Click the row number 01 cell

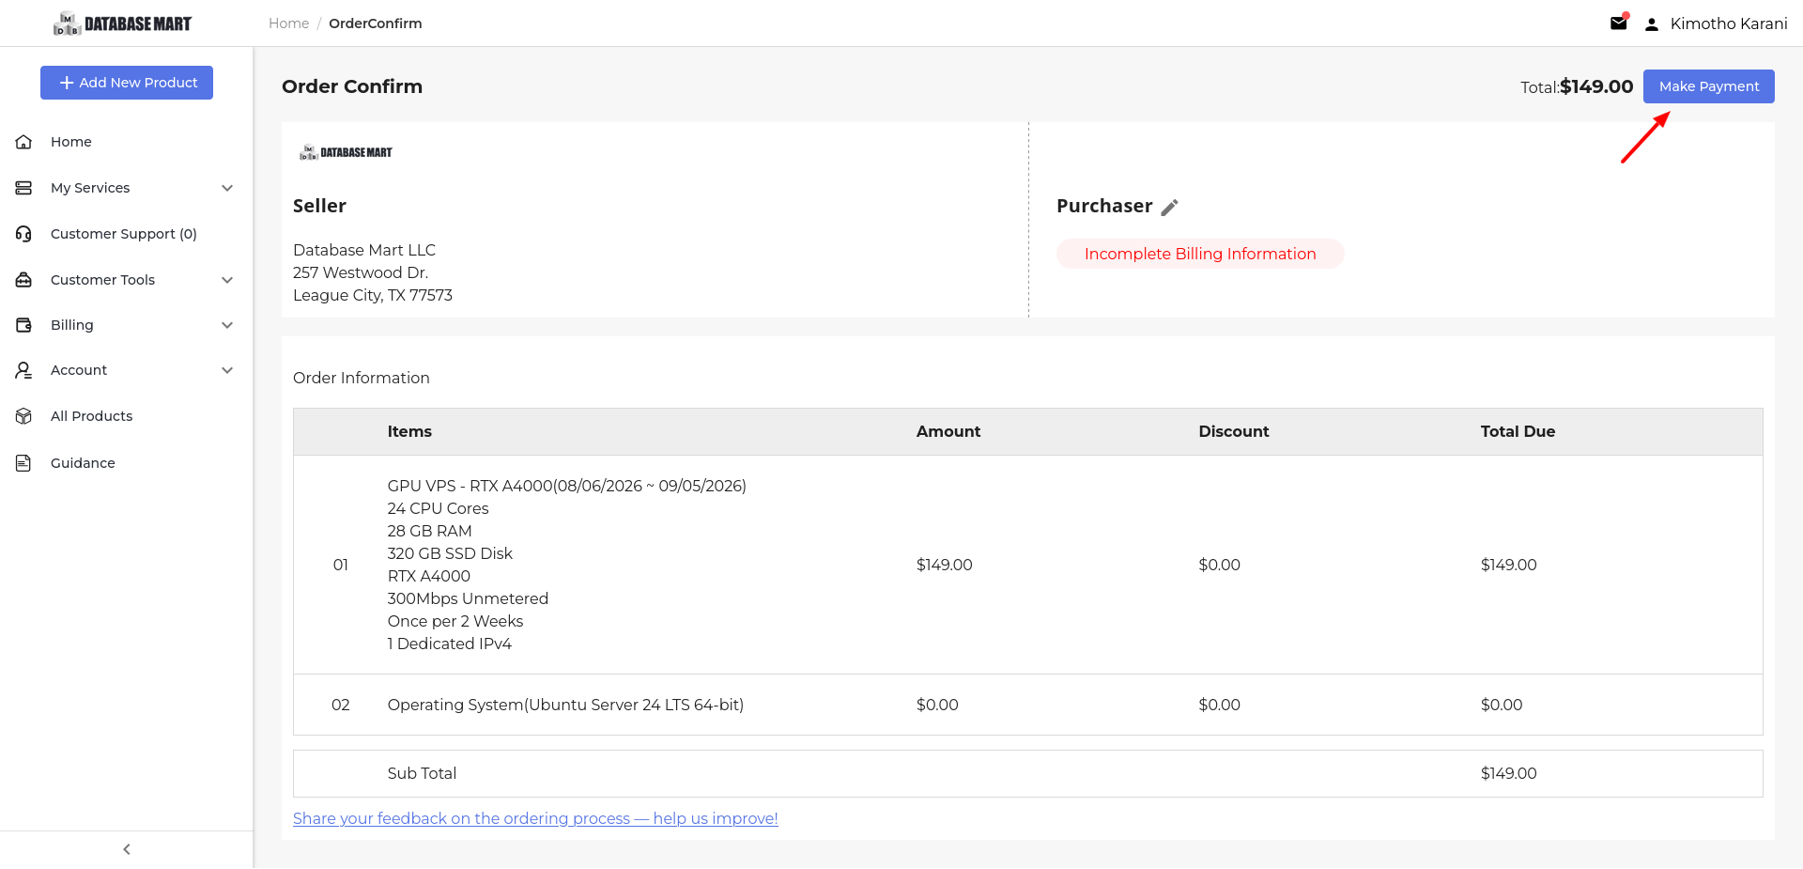341,565
